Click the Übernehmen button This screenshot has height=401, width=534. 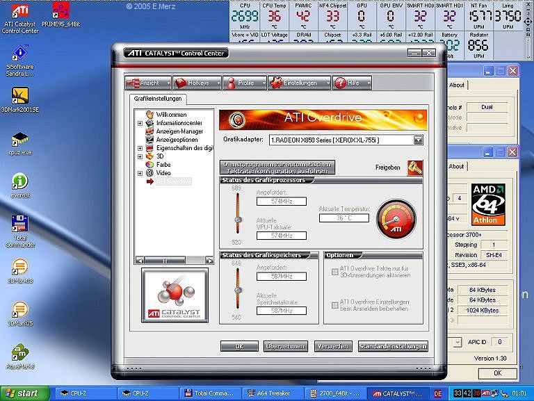[x=285, y=346]
